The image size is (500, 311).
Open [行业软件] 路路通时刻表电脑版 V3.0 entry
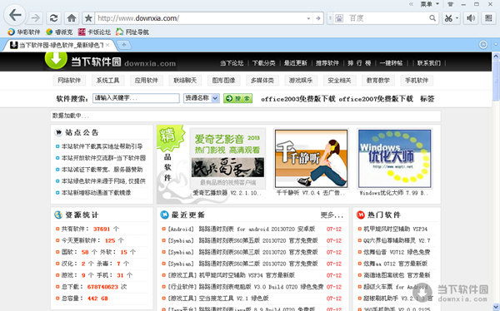tap(246, 287)
